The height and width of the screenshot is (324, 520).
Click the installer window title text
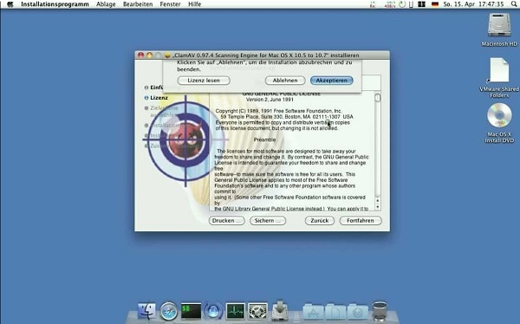pyautogui.click(x=266, y=55)
